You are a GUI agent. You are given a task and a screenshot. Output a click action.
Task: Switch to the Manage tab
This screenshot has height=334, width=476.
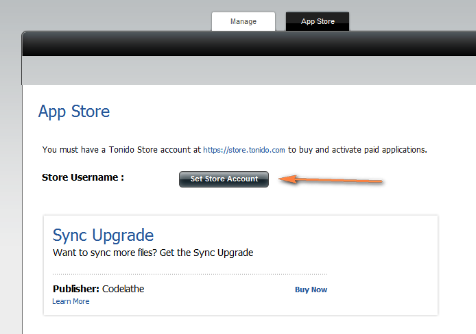(243, 21)
